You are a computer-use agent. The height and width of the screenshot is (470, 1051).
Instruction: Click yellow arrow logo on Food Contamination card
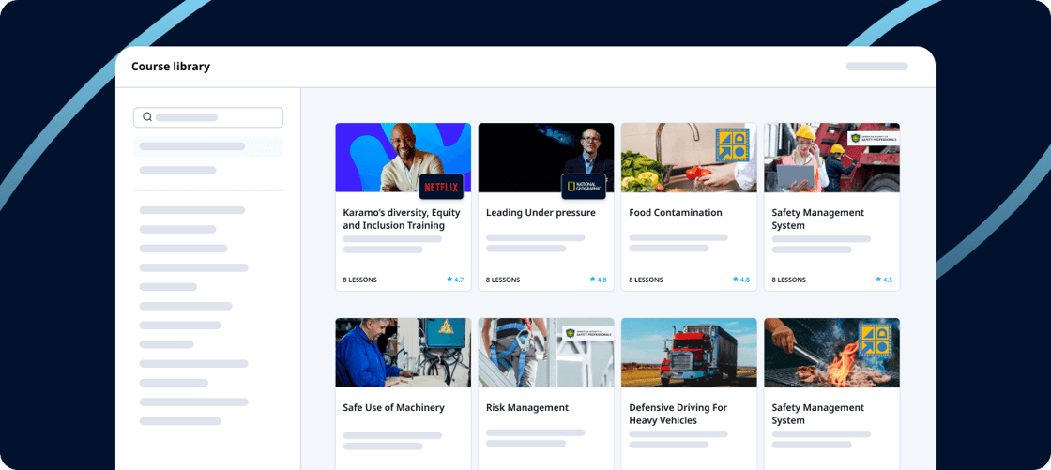(x=732, y=144)
